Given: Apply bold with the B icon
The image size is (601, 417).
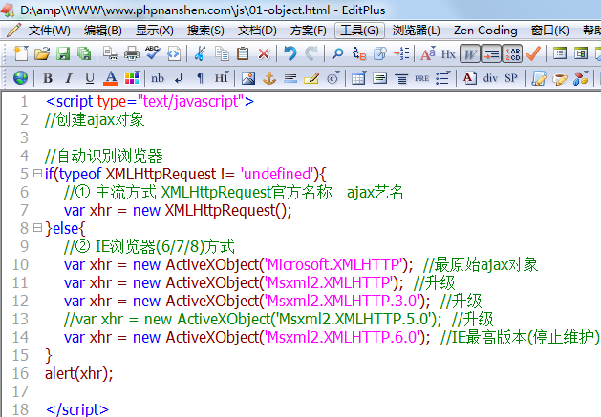Looking at the screenshot, I should point(48,78).
